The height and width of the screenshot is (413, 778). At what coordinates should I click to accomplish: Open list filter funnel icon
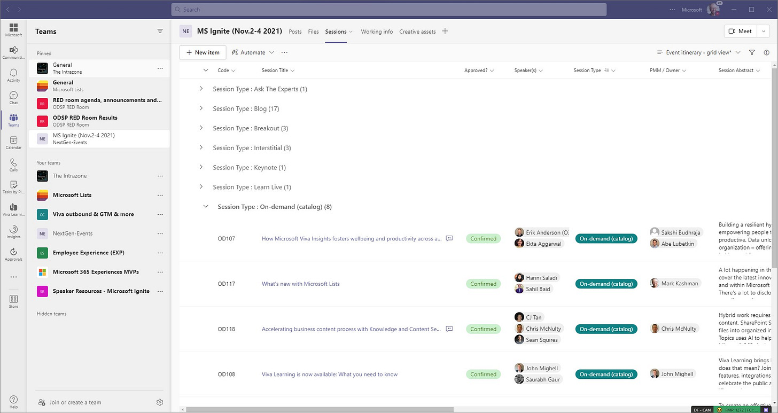(x=752, y=52)
